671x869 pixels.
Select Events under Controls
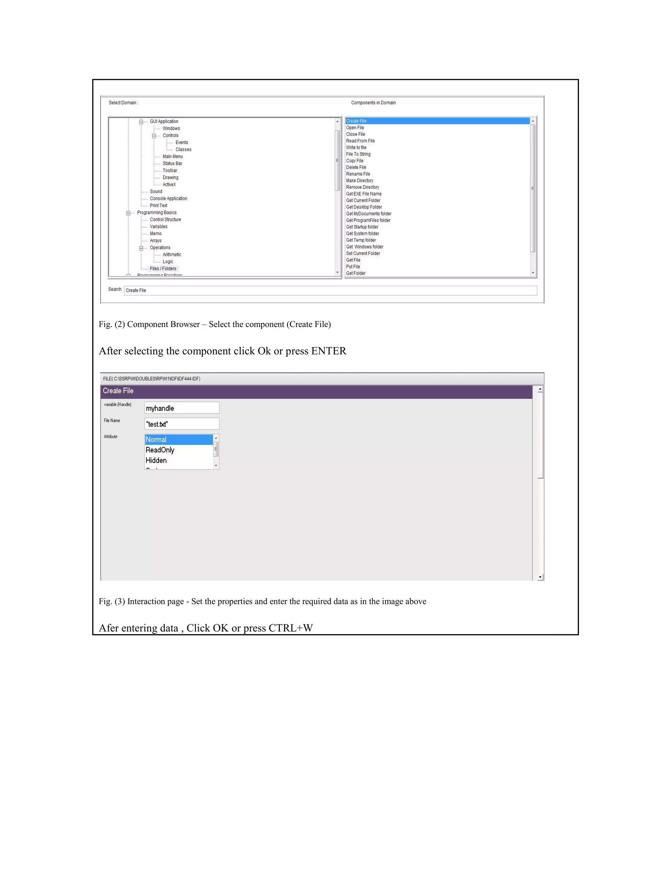point(182,142)
